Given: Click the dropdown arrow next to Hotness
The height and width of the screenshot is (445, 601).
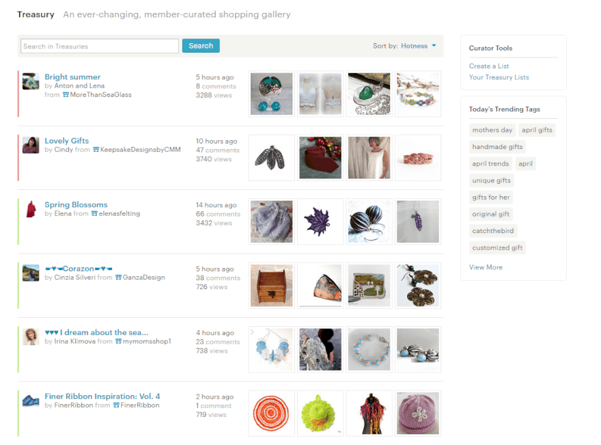Looking at the screenshot, I should pyautogui.click(x=434, y=46).
